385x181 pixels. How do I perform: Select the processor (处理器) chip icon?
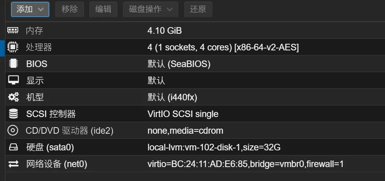point(13,47)
